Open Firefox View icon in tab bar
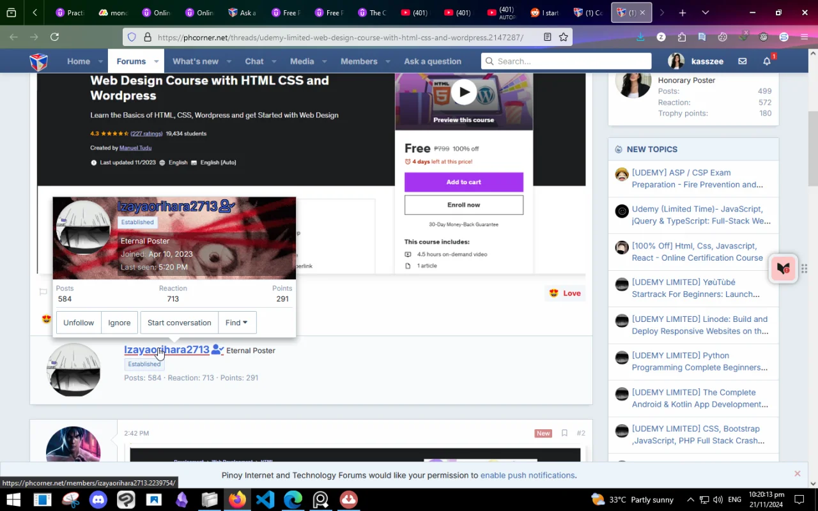The height and width of the screenshot is (511, 818). click(12, 13)
